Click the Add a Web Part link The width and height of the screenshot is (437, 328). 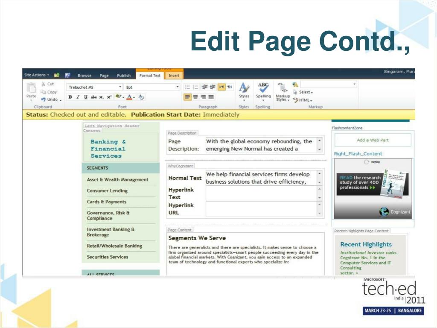(x=373, y=140)
